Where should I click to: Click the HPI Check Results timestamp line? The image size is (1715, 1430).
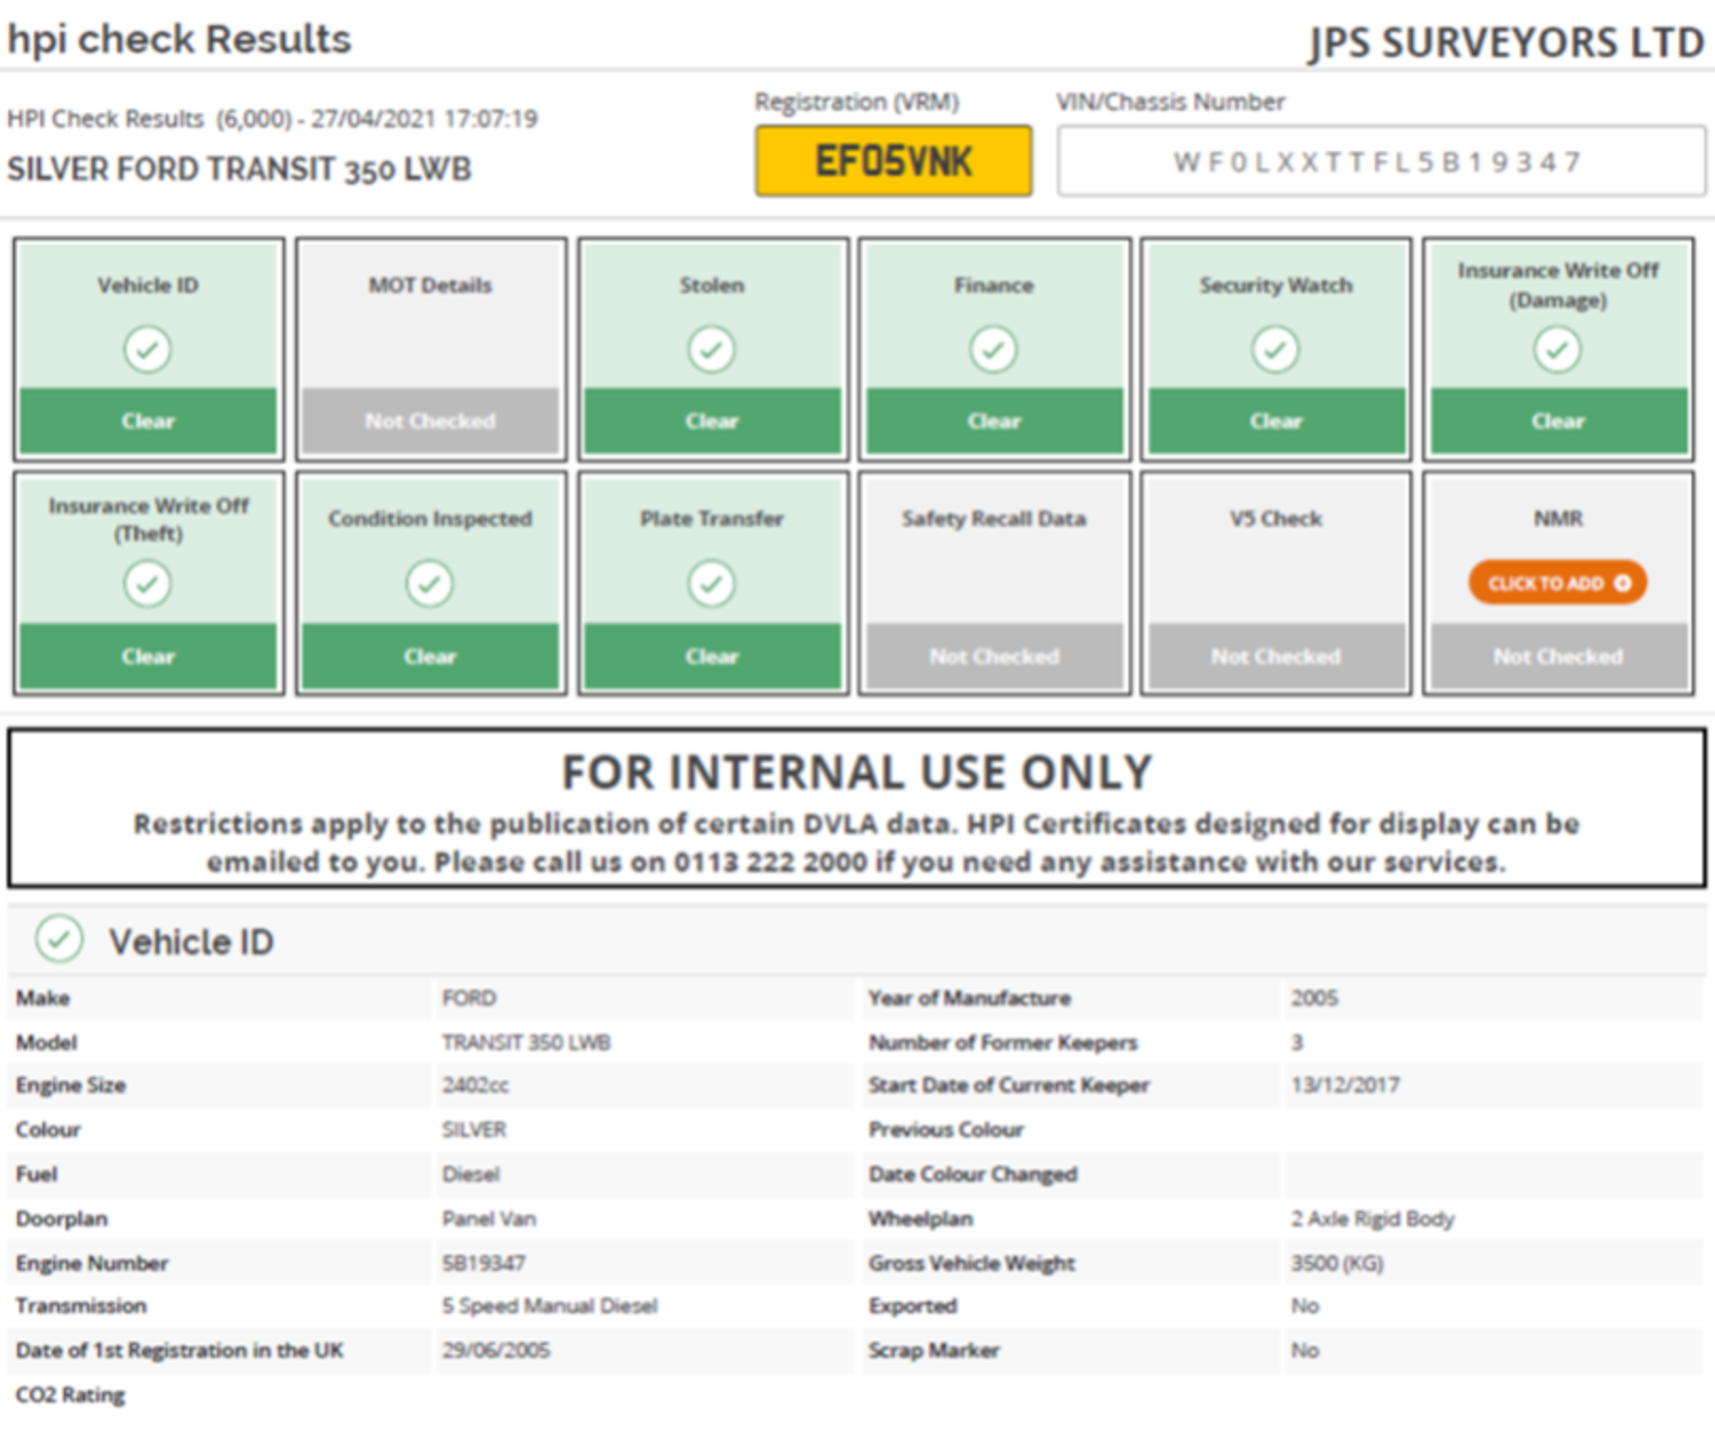click(x=272, y=119)
